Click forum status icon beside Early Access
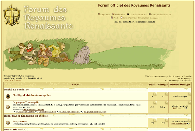The height and width of the screenshot is (131, 195). tap(8, 123)
